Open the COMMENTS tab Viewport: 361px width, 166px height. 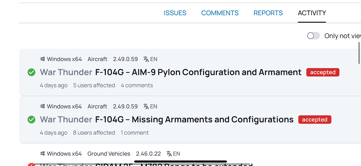(220, 13)
